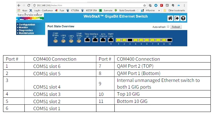The image size is (212, 115).
Task: Enable the Auto-refresh checkbox
Action: [168, 27]
